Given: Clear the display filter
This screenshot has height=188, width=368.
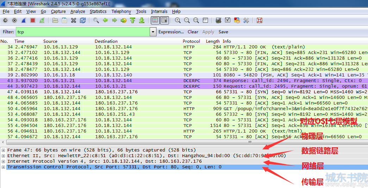Looking at the screenshot, I should (x=193, y=32).
